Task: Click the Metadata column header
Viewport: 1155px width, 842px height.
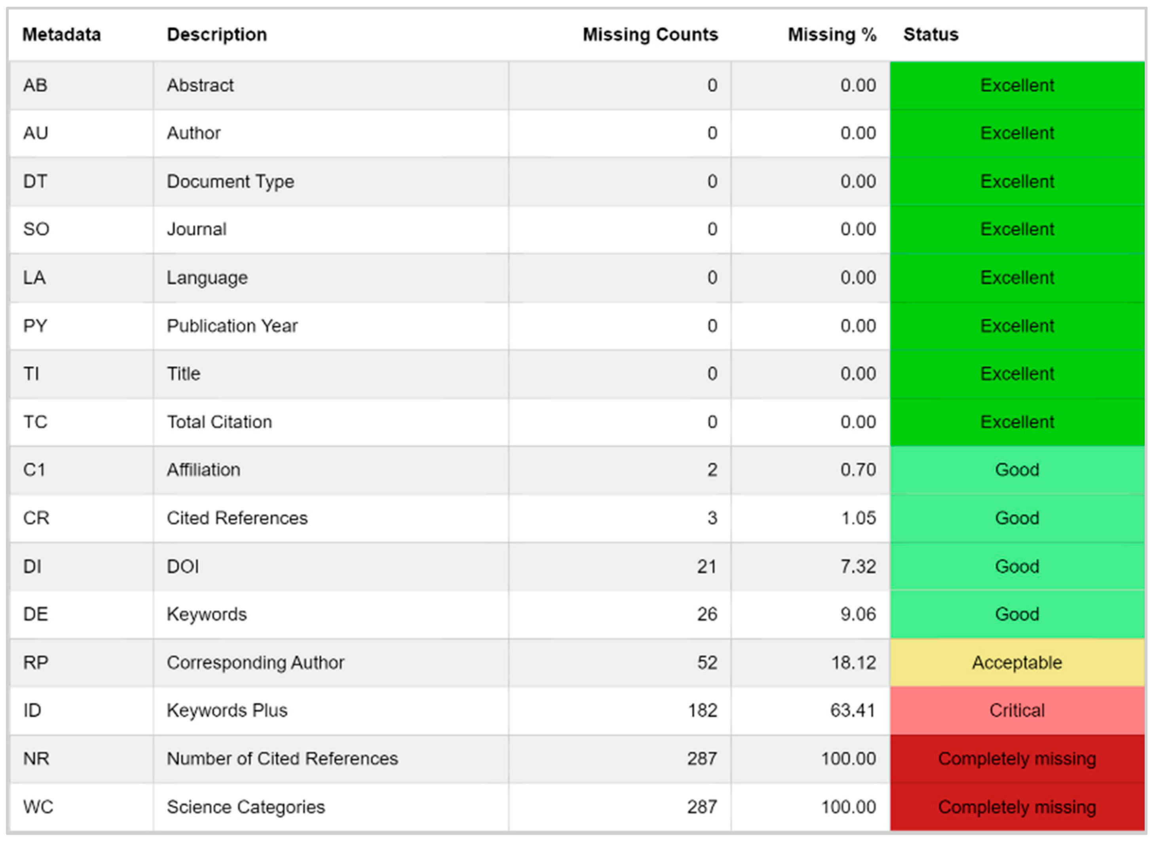Action: (x=62, y=35)
